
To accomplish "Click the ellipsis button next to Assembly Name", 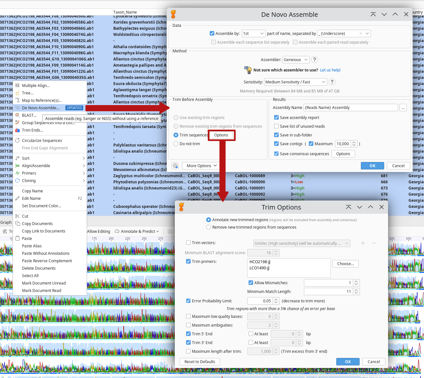I will (x=403, y=108).
